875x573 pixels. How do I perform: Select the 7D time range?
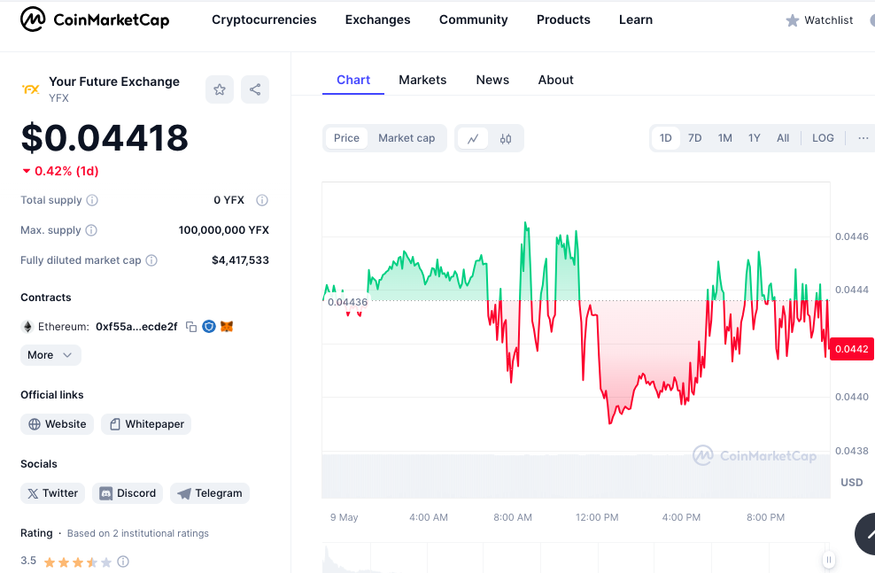pyautogui.click(x=694, y=138)
